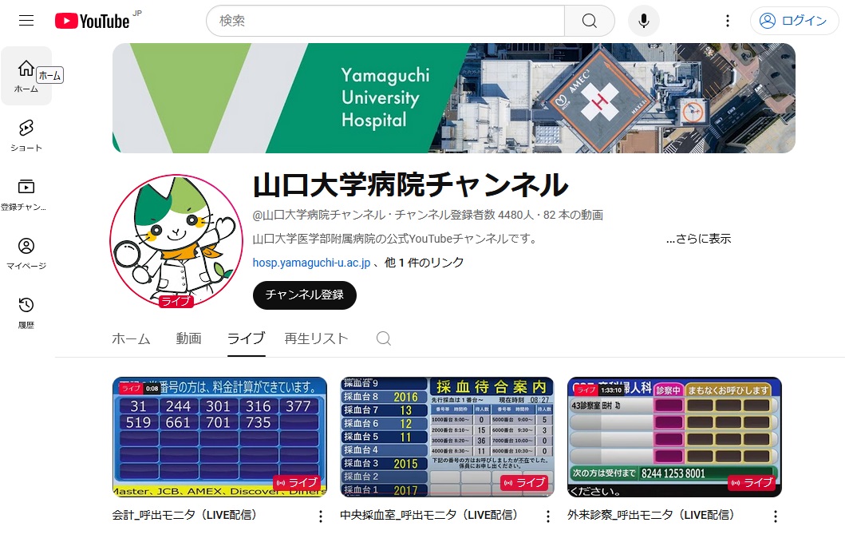Click the ログイン sign-in button
This screenshot has width=845, height=554.
tap(795, 21)
